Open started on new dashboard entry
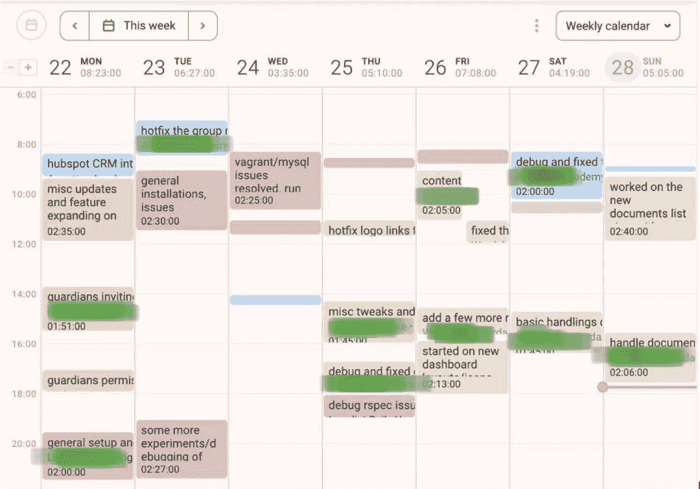This screenshot has height=489, width=700. click(x=462, y=367)
